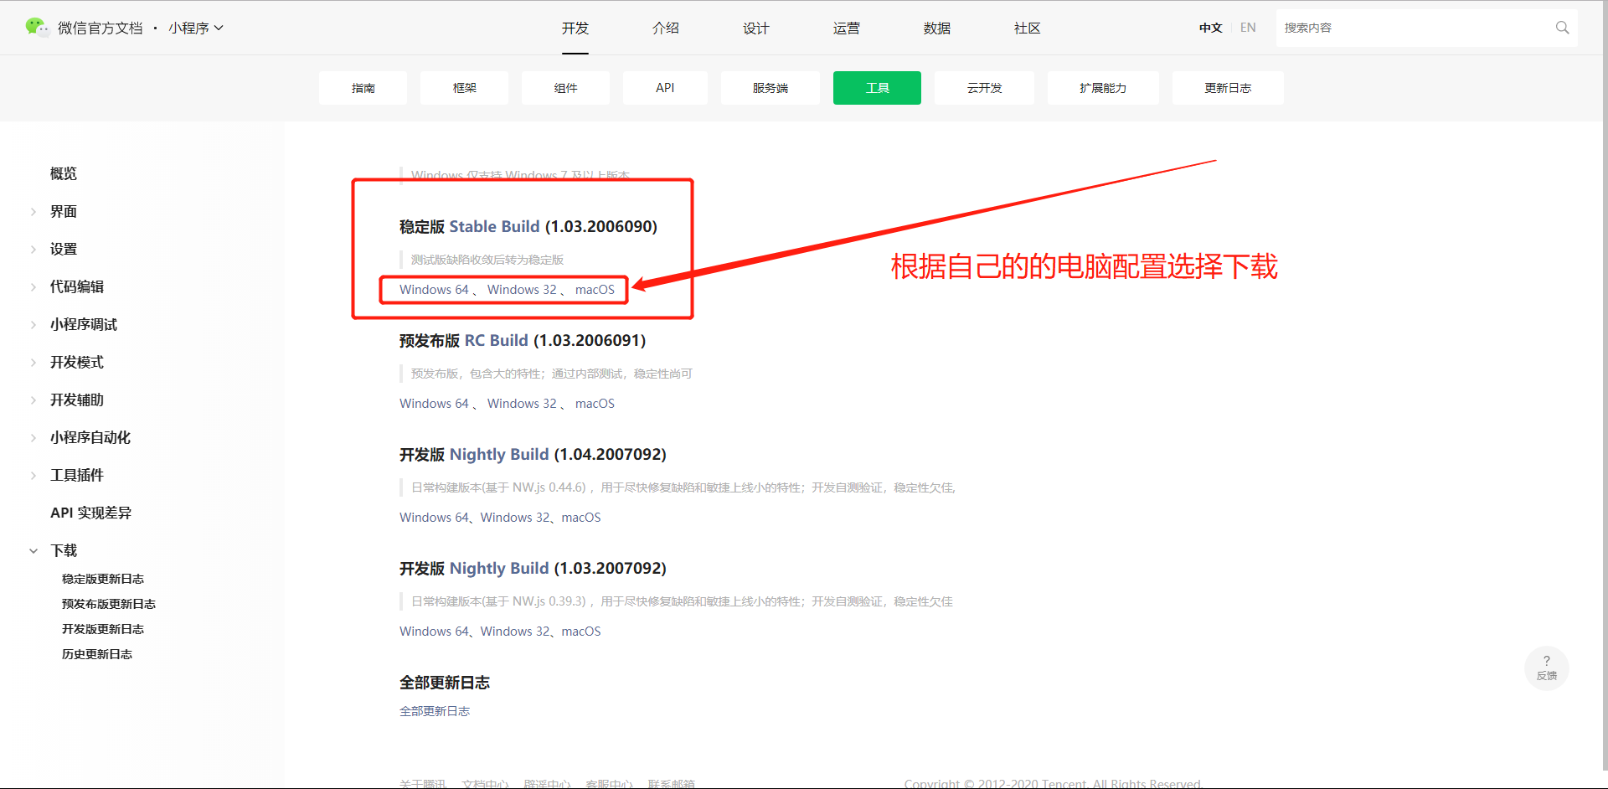This screenshot has width=1608, height=789.
Task: Expand the 工具插件 sidebar section
Action: tap(33, 476)
